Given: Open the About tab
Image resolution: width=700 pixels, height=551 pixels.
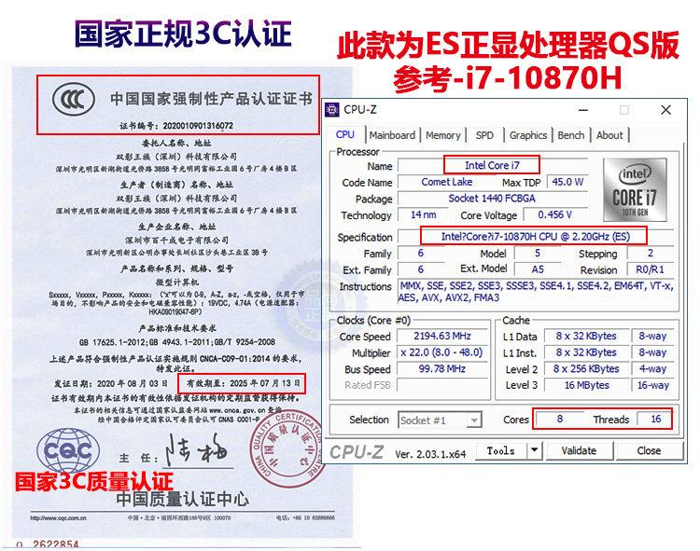Looking at the screenshot, I should coord(609,135).
